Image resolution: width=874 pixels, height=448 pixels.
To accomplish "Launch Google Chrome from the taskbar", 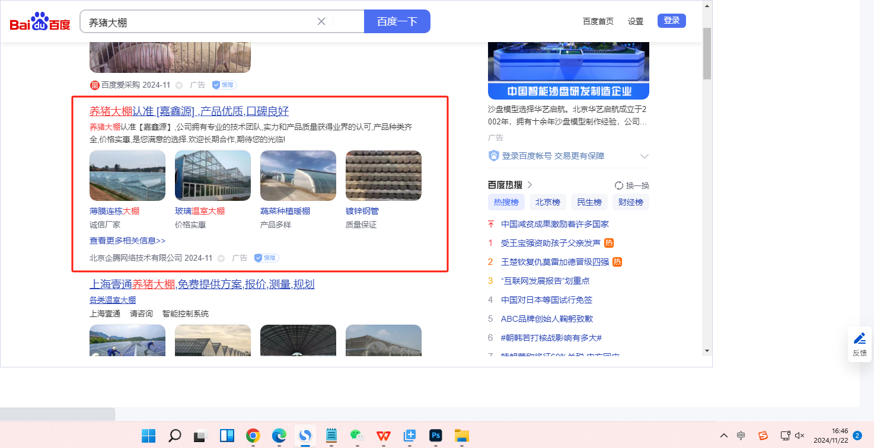I will [253, 436].
